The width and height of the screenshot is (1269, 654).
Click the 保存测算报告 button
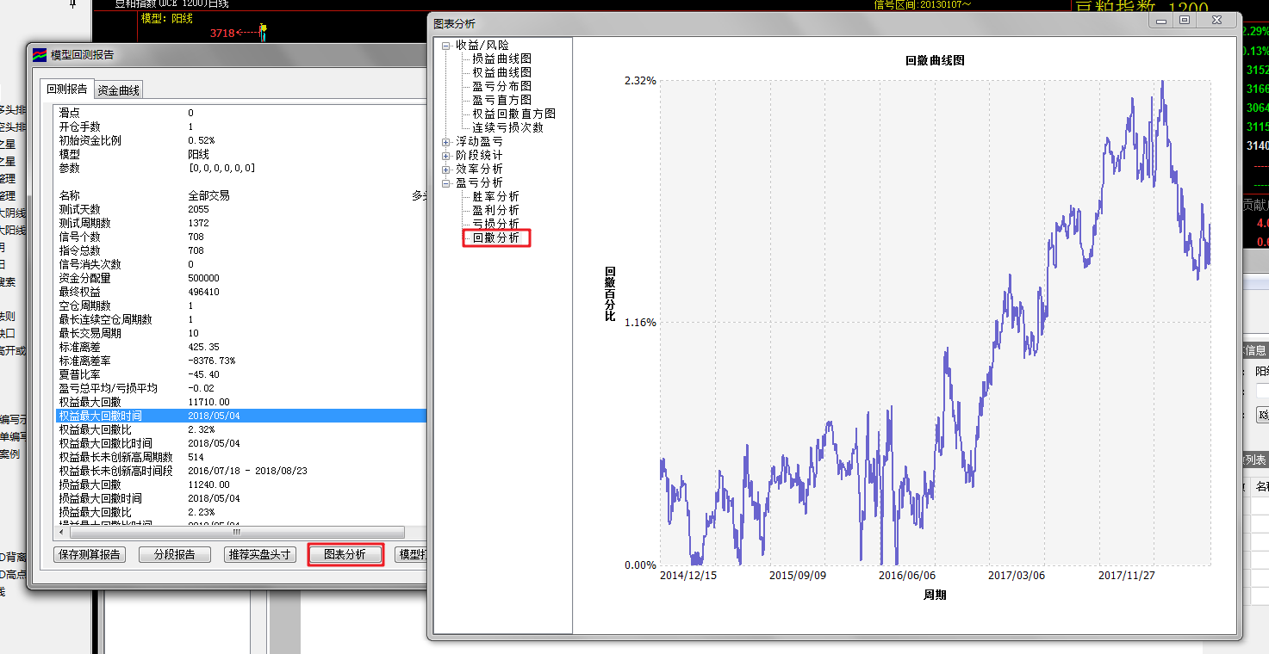point(89,555)
